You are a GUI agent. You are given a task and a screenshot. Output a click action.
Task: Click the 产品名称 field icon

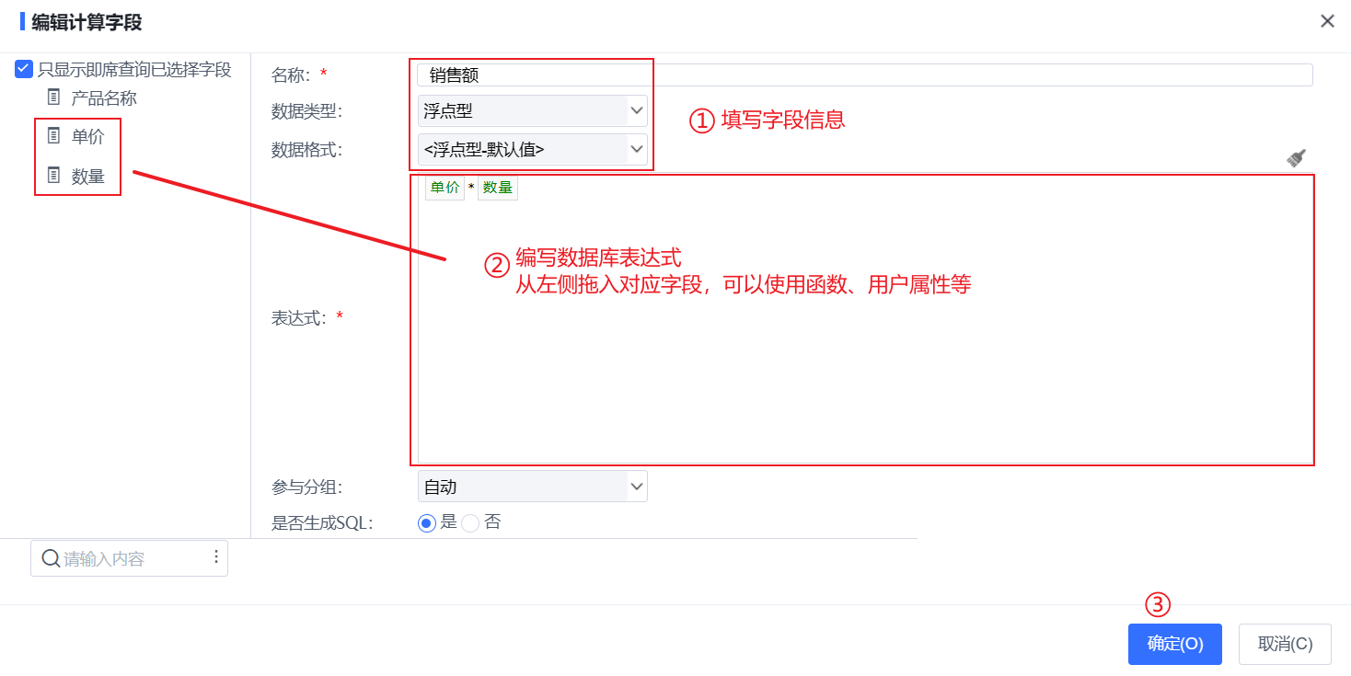pyautogui.click(x=53, y=97)
